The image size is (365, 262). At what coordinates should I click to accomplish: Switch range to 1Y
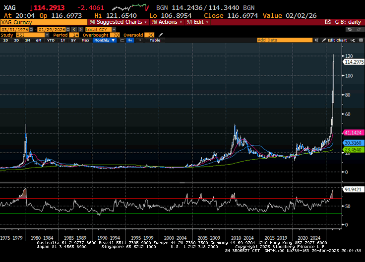(62, 40)
